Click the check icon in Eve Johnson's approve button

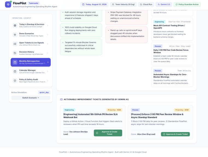click(x=97, y=133)
